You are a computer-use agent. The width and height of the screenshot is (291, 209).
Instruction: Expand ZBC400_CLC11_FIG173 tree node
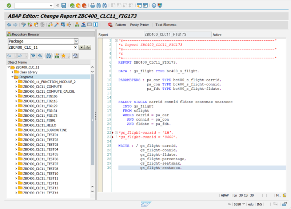pyautogui.click(x=16, y=115)
